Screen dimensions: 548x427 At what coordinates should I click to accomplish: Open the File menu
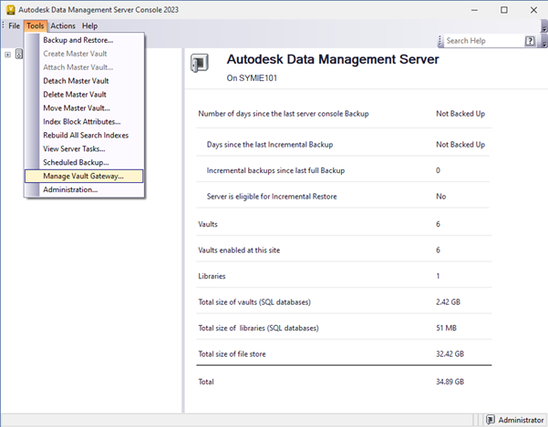pos(14,25)
